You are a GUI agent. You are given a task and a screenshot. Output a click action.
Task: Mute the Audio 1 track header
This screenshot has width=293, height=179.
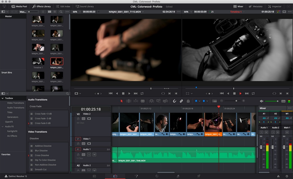(94, 154)
